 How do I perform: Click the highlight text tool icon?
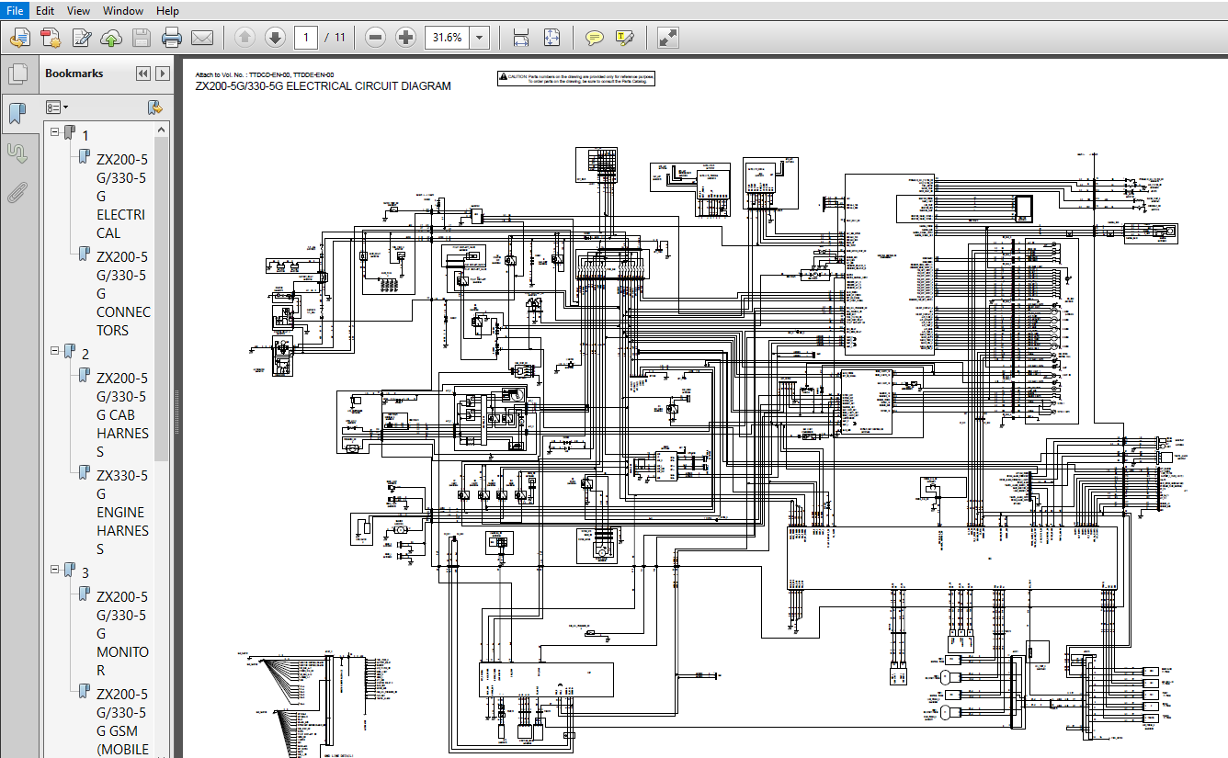tap(625, 38)
